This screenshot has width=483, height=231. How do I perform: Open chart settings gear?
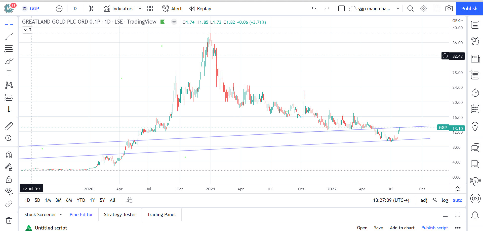click(x=423, y=9)
